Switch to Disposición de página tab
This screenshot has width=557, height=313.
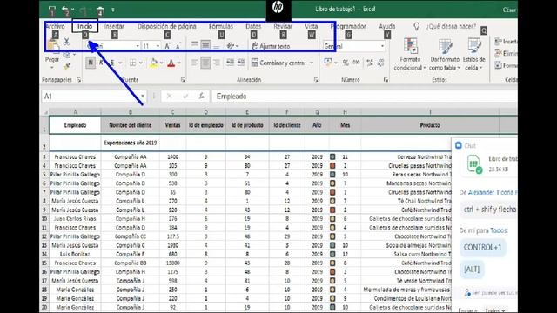click(167, 26)
